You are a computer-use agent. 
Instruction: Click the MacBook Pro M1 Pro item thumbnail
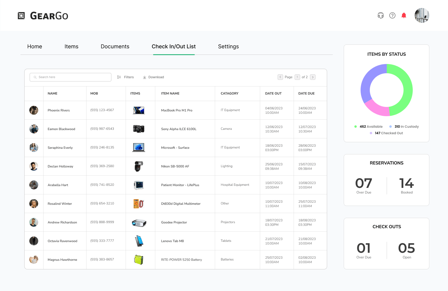click(x=139, y=110)
